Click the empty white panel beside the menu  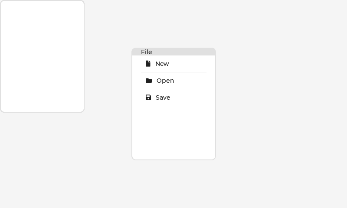click(x=42, y=56)
